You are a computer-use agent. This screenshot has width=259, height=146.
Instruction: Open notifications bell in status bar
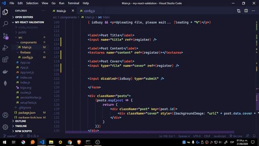coord(254,136)
